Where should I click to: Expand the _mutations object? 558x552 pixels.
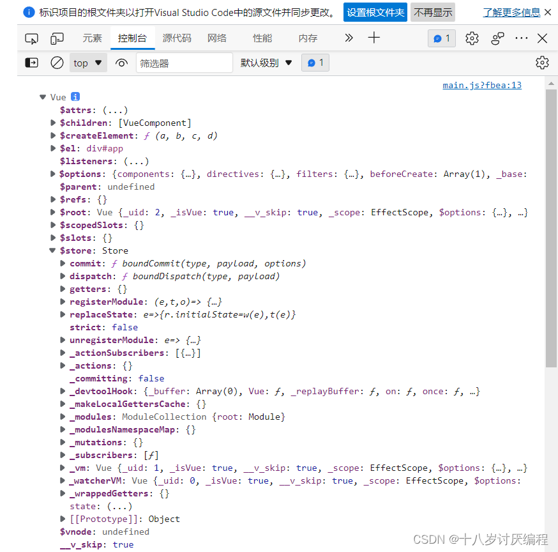[x=63, y=442]
